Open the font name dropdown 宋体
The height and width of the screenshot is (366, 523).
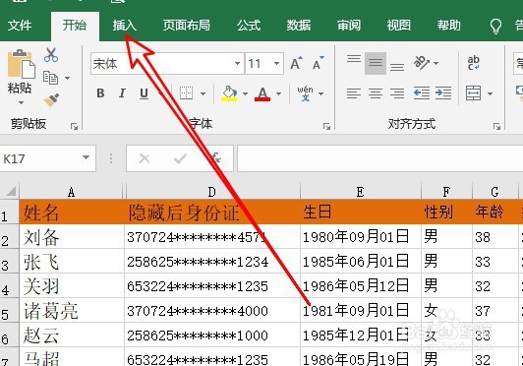pyautogui.click(x=237, y=63)
